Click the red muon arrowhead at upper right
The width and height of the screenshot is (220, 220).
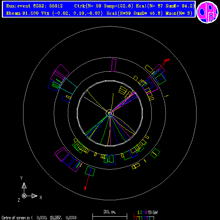pyautogui.click(x=167, y=61)
